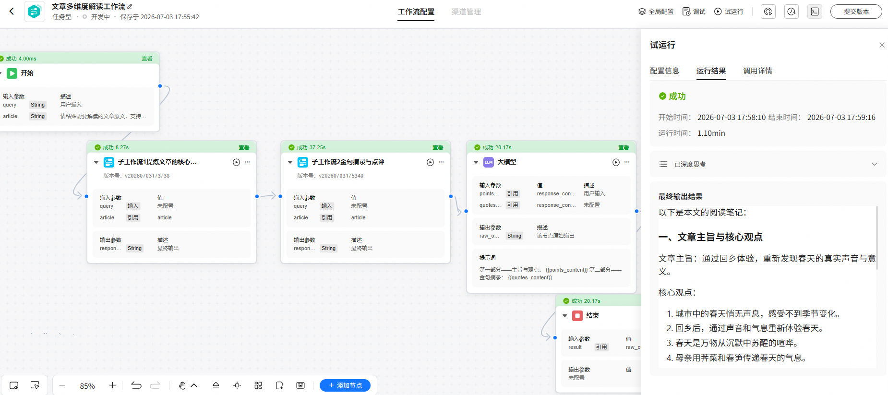Select the pointer selection mode icon
This screenshot has height=395, width=888.
(35, 385)
